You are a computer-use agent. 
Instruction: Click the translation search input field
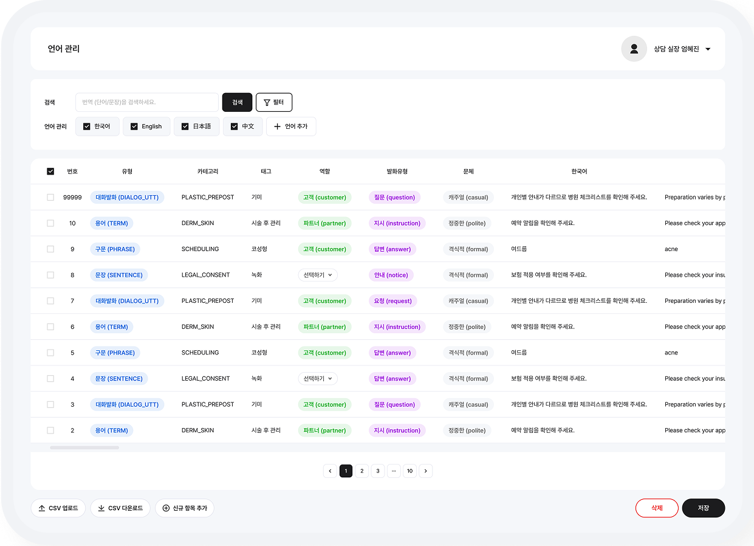click(x=146, y=102)
